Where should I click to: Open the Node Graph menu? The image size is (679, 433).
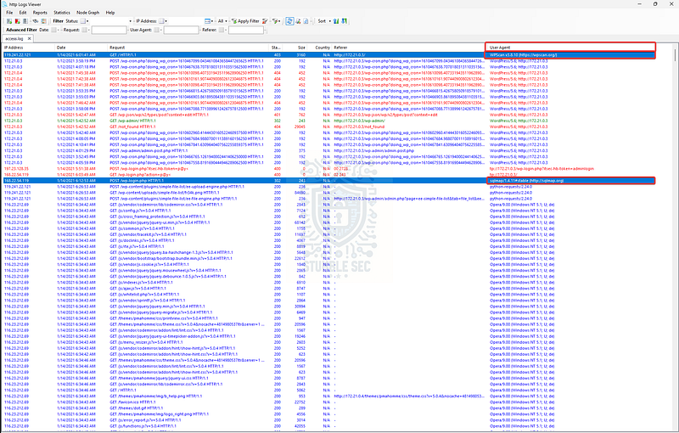pyautogui.click(x=88, y=13)
